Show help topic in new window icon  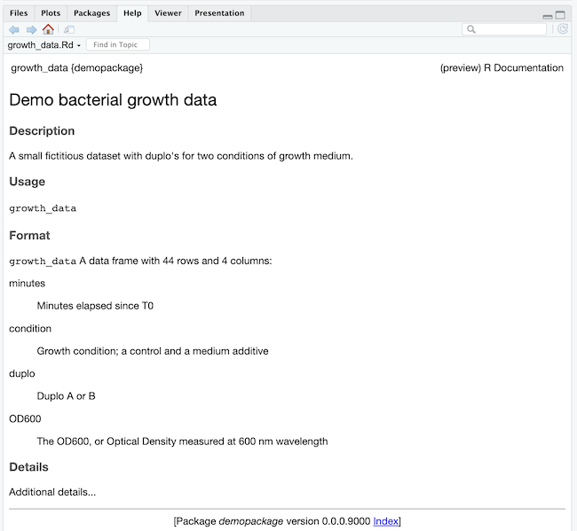(69, 29)
